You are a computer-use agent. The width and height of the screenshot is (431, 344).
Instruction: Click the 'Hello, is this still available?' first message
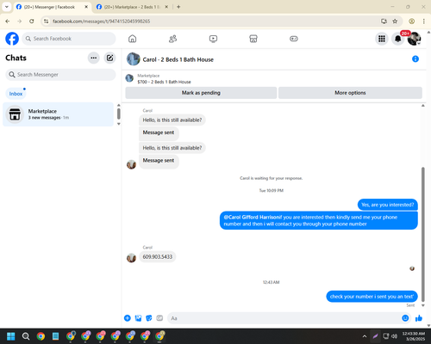coord(172,120)
